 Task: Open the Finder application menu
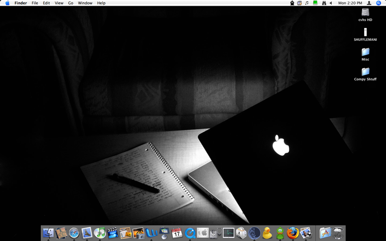point(20,3)
